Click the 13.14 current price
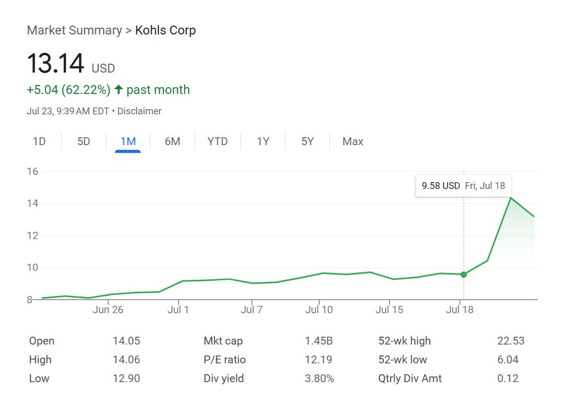This screenshot has height=403, width=564. click(x=55, y=63)
